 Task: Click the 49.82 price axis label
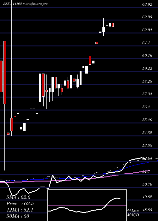tap(147, 197)
